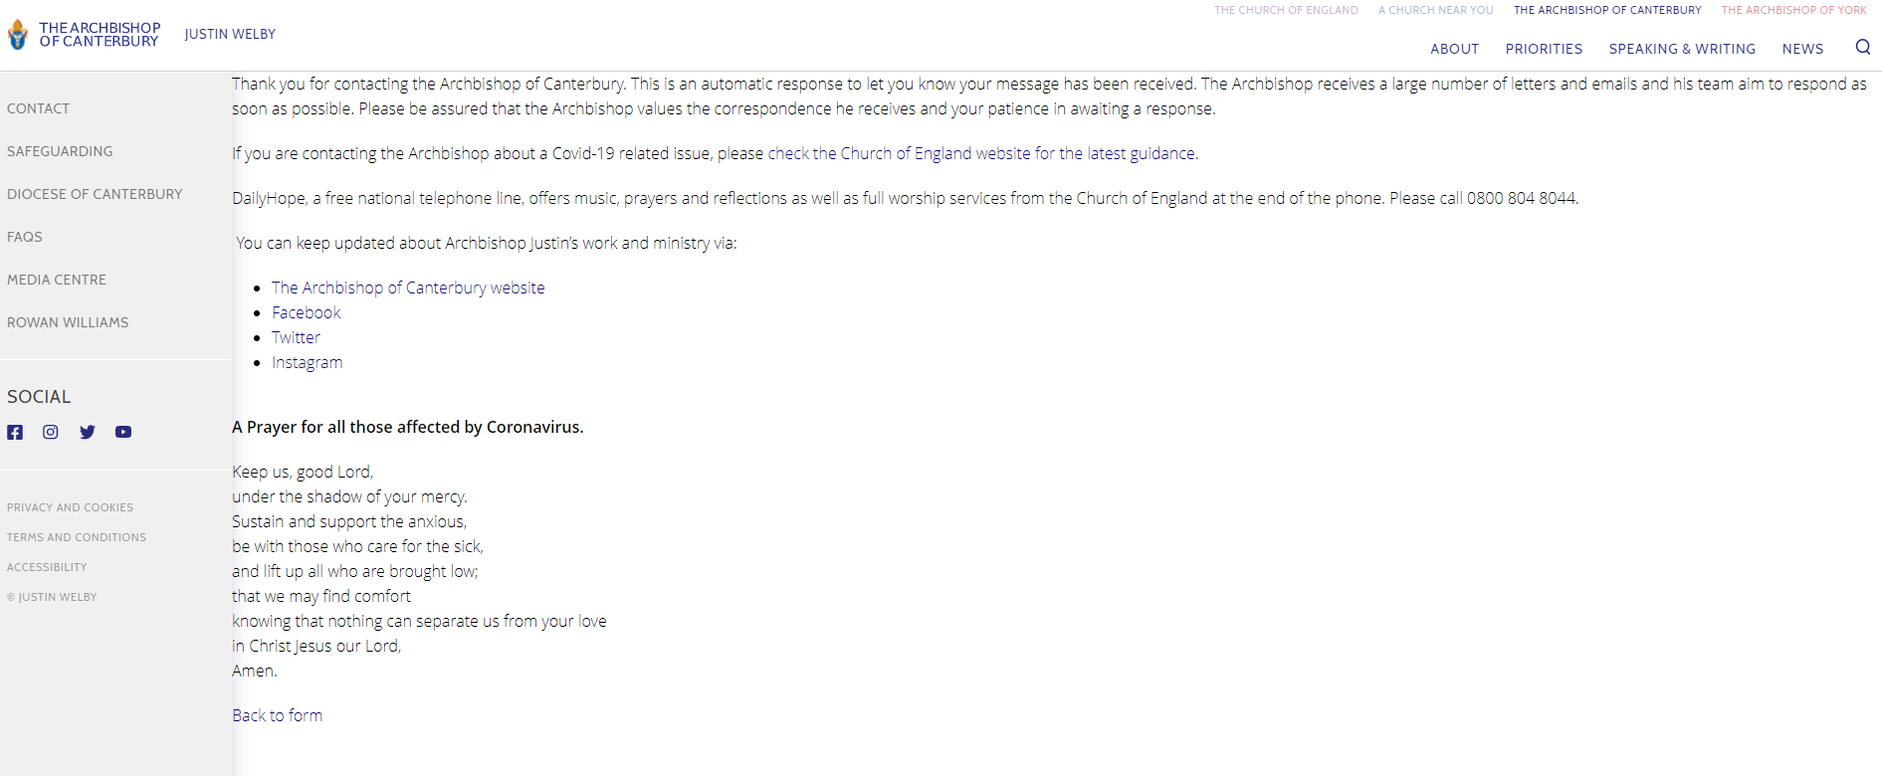Image resolution: width=1882 pixels, height=776 pixels.
Task: Go to Media Centre page
Action: (x=57, y=280)
